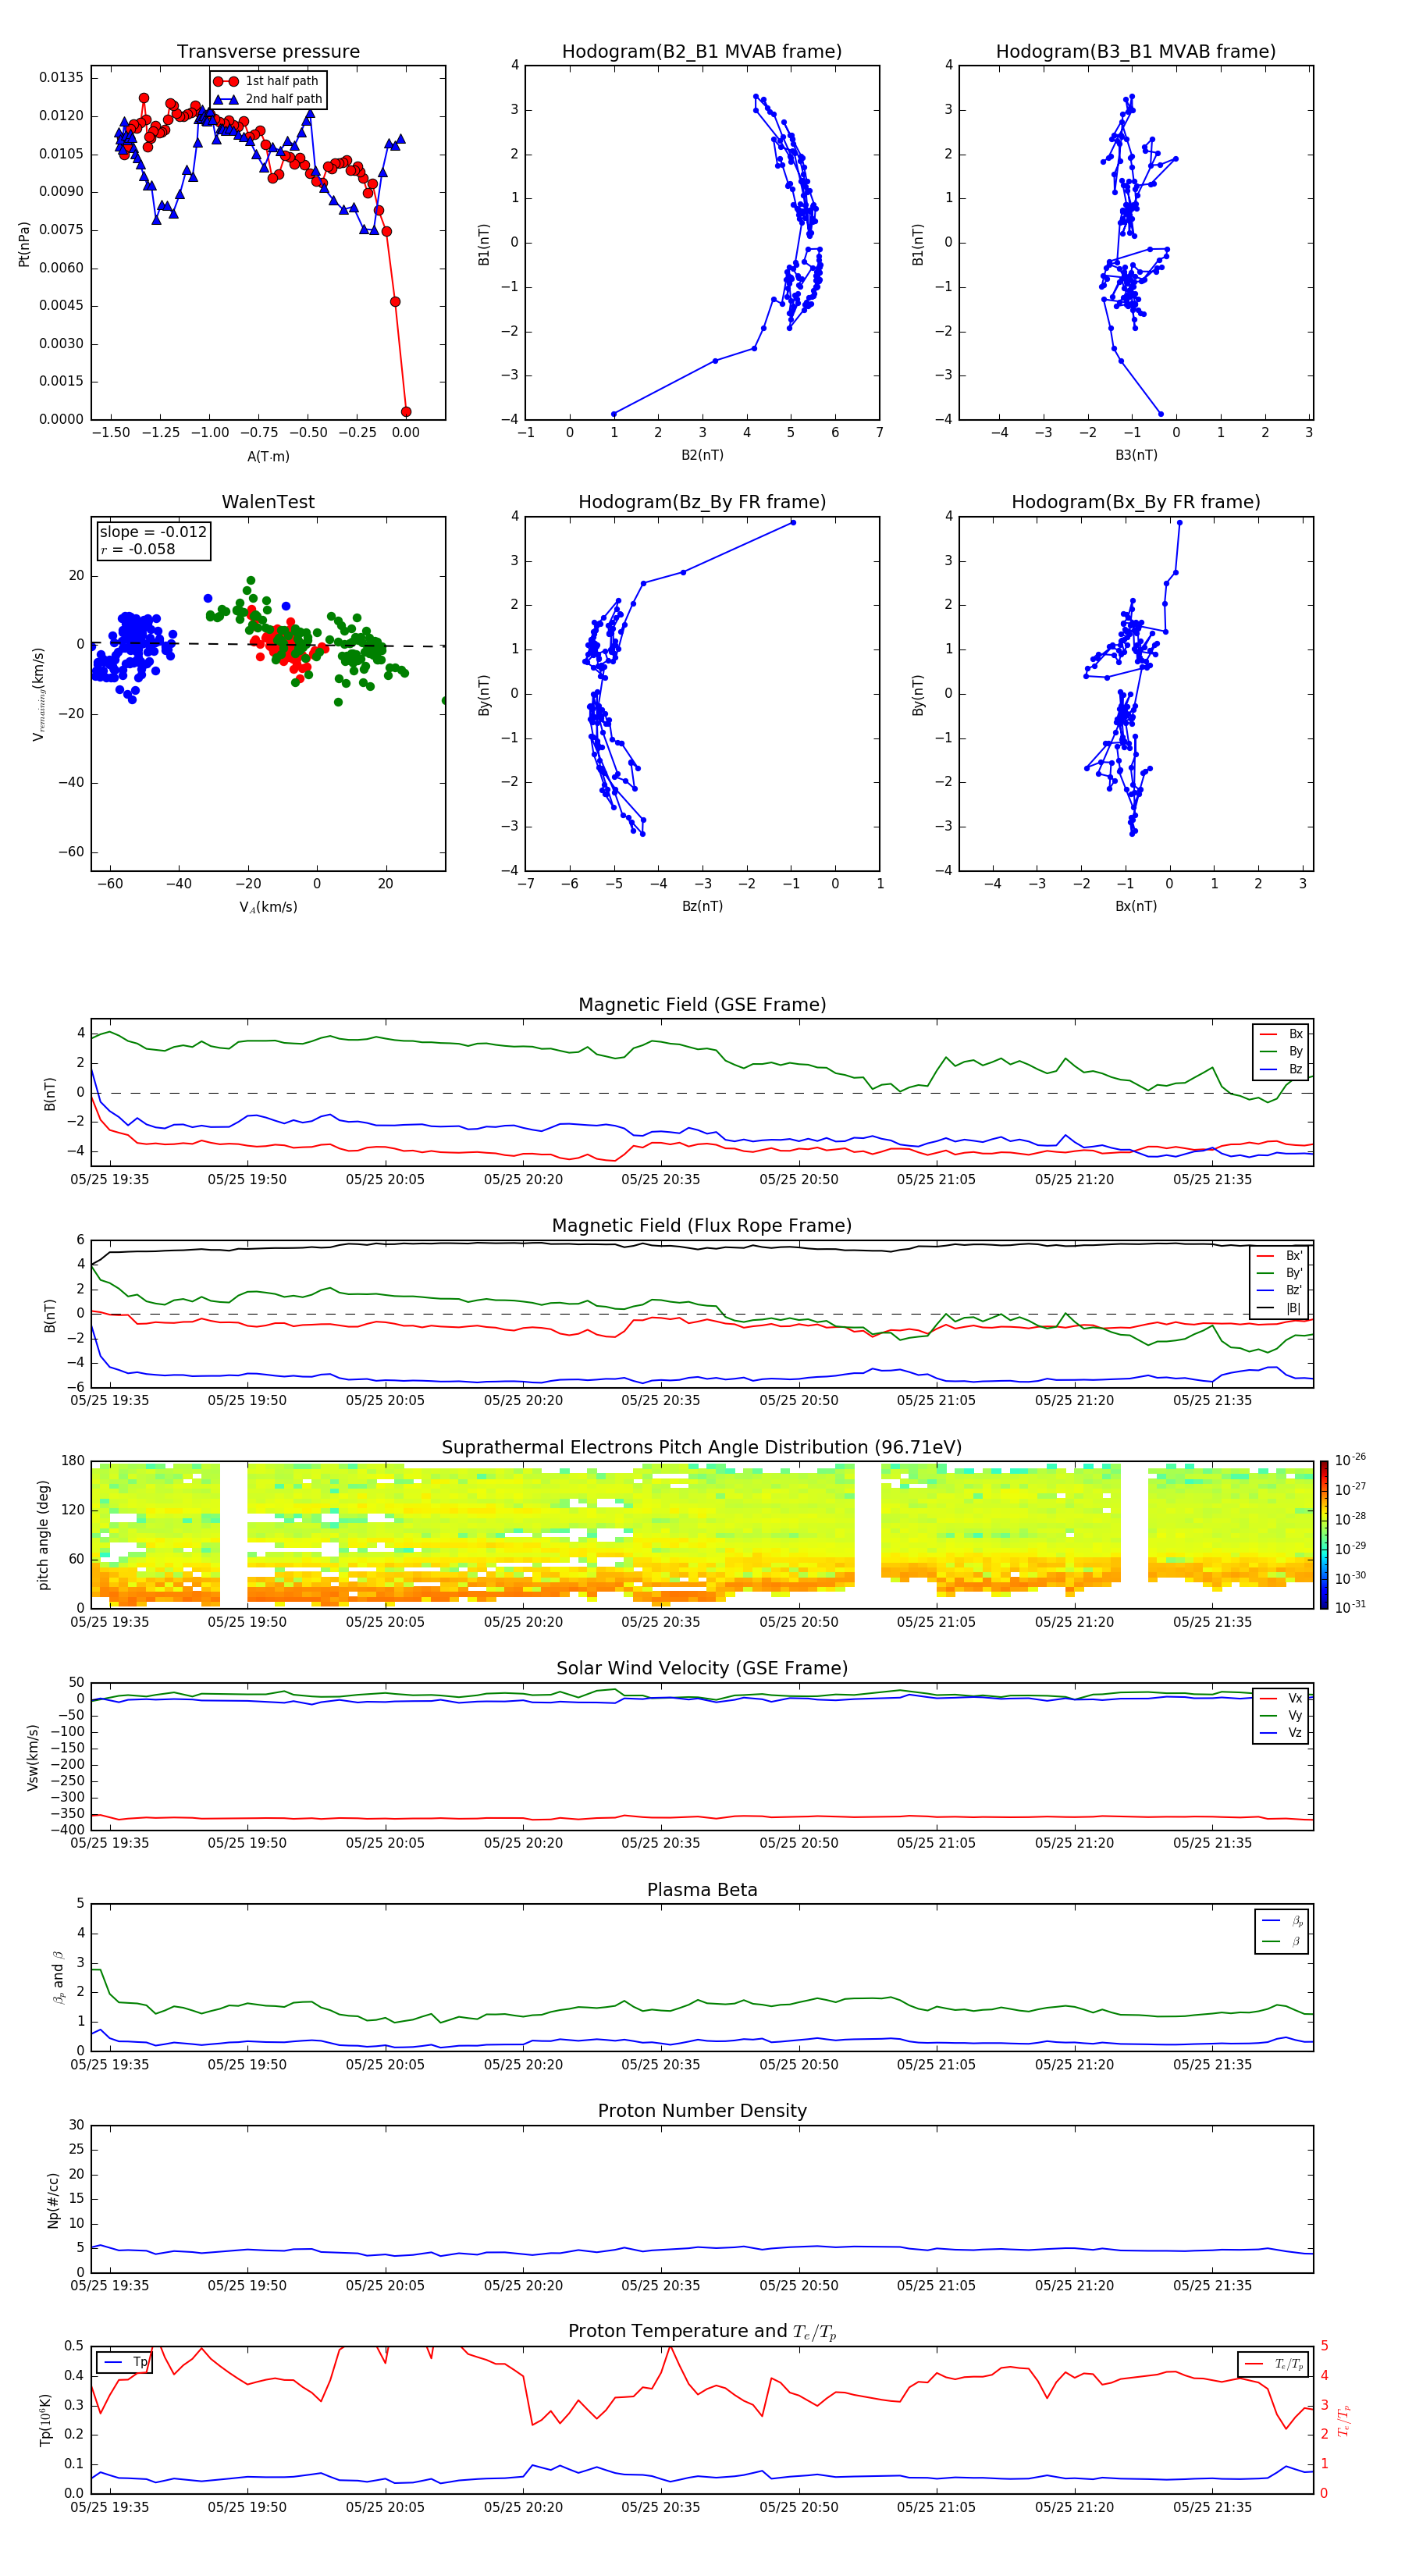Click the "WalenTest" plot title

pos(268,502)
